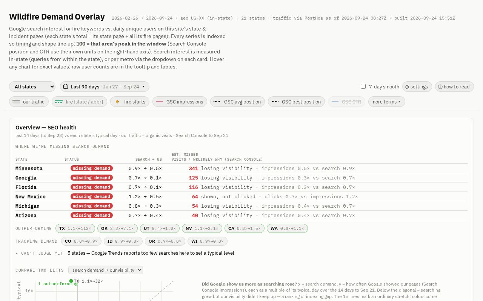Select the Georgia row name
The image size is (483, 301).
click(x=26, y=178)
